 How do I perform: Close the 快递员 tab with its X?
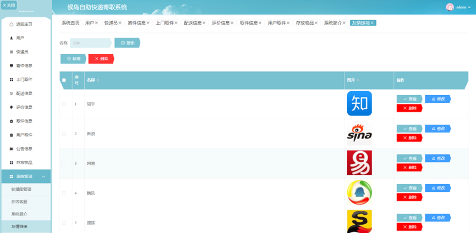[x=120, y=23]
